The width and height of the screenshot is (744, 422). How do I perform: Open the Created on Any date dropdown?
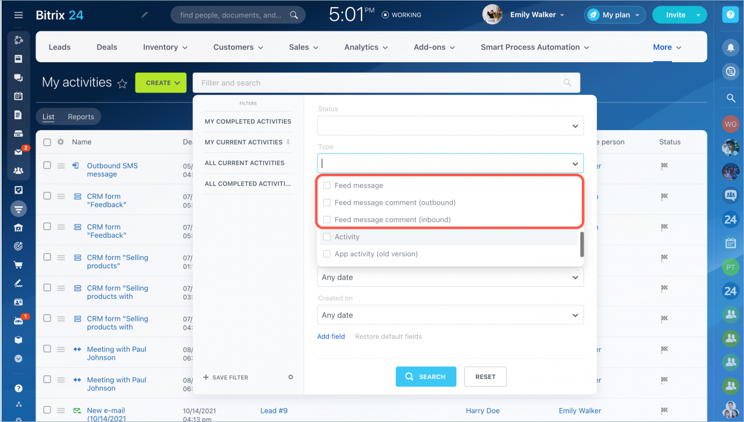coord(450,315)
